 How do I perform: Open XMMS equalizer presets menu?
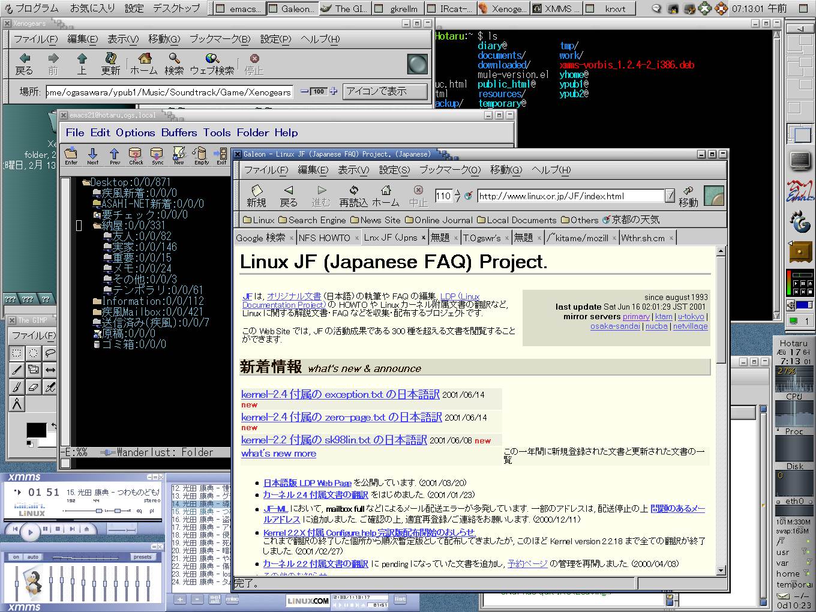[142, 557]
